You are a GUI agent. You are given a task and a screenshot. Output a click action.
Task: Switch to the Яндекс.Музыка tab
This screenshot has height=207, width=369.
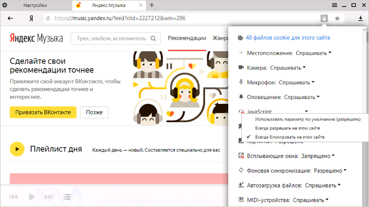[109, 5]
